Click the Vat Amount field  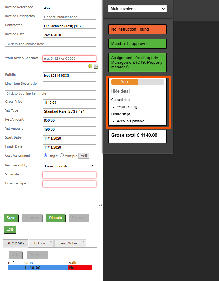pyautogui.click(x=69, y=129)
